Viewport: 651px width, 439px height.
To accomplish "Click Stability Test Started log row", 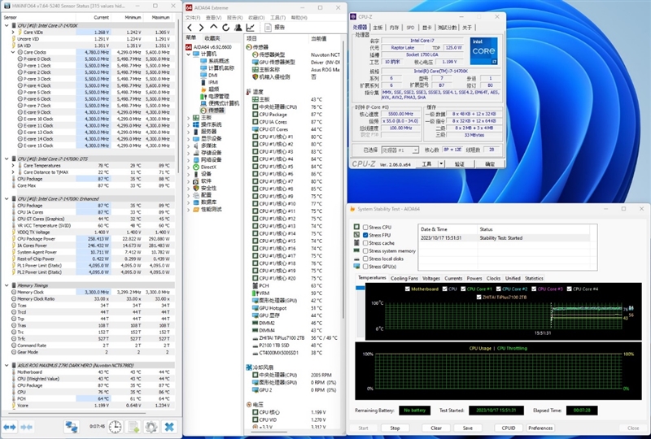I will [504, 238].
